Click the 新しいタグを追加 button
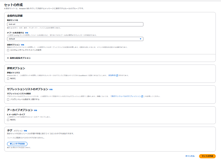221x163 pixels. pos(17,144)
